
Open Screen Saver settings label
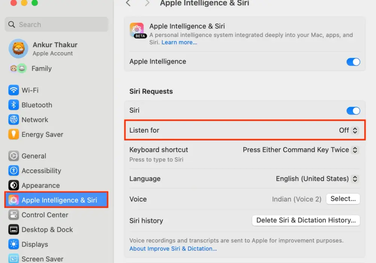coord(42,259)
